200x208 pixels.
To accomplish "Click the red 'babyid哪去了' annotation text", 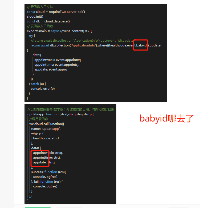I will (x=166, y=119).
